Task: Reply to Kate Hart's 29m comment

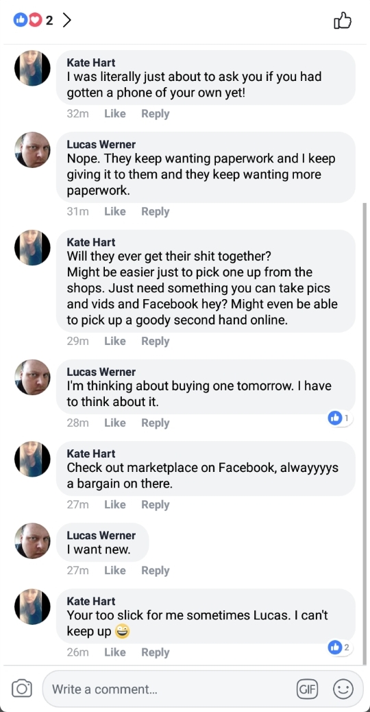Action: [155, 341]
